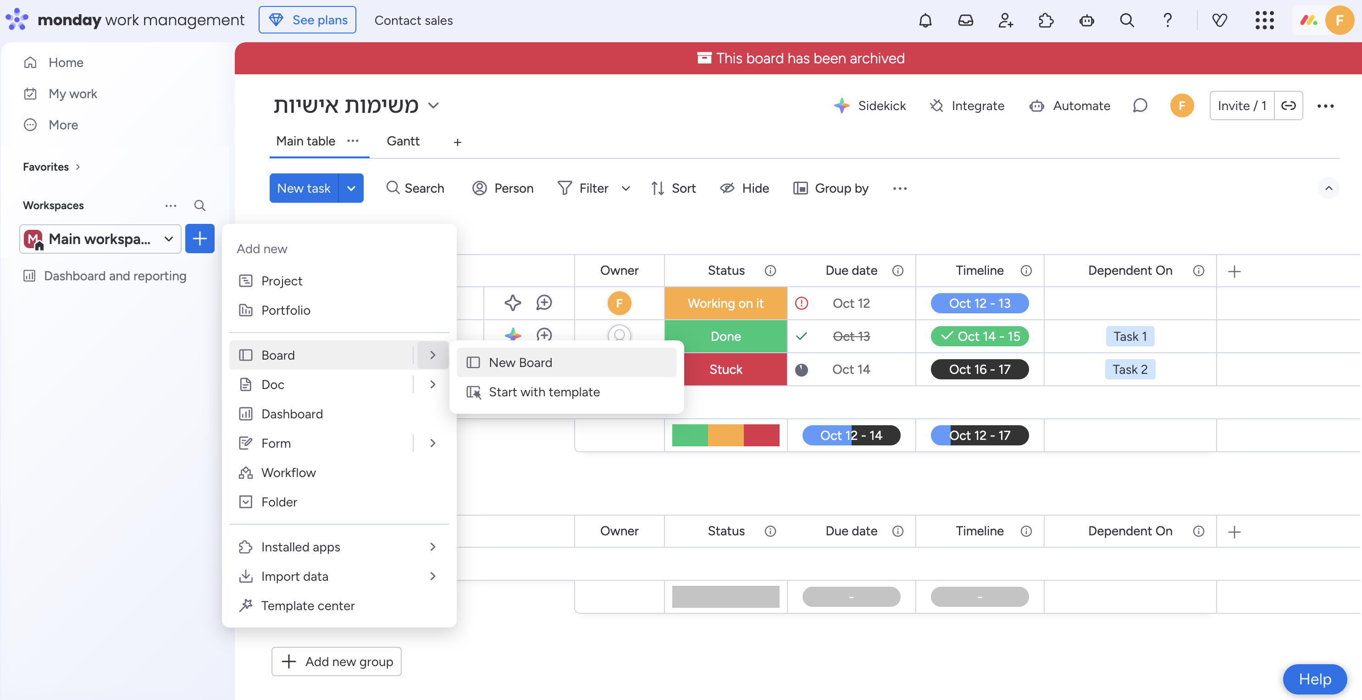Copy board link icon next to Invite
The height and width of the screenshot is (700, 1362).
pyautogui.click(x=1288, y=106)
